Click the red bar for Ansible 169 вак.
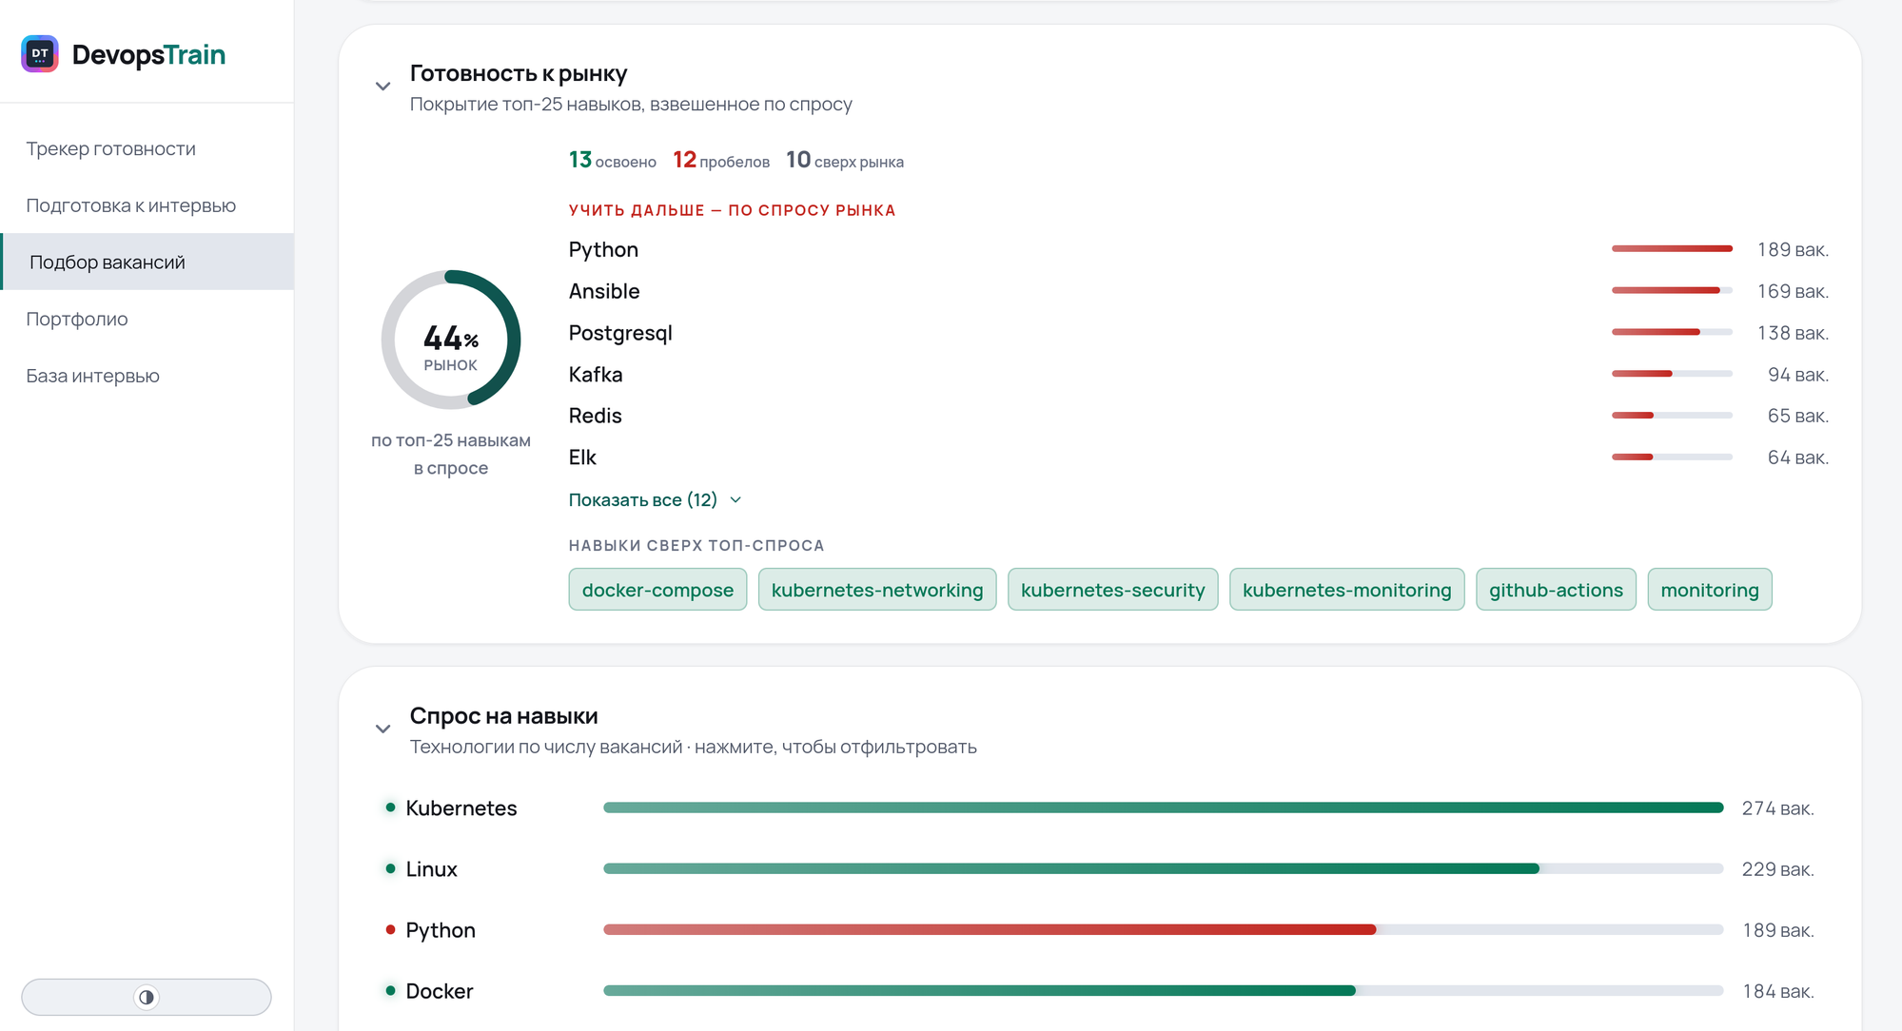 click(1672, 290)
